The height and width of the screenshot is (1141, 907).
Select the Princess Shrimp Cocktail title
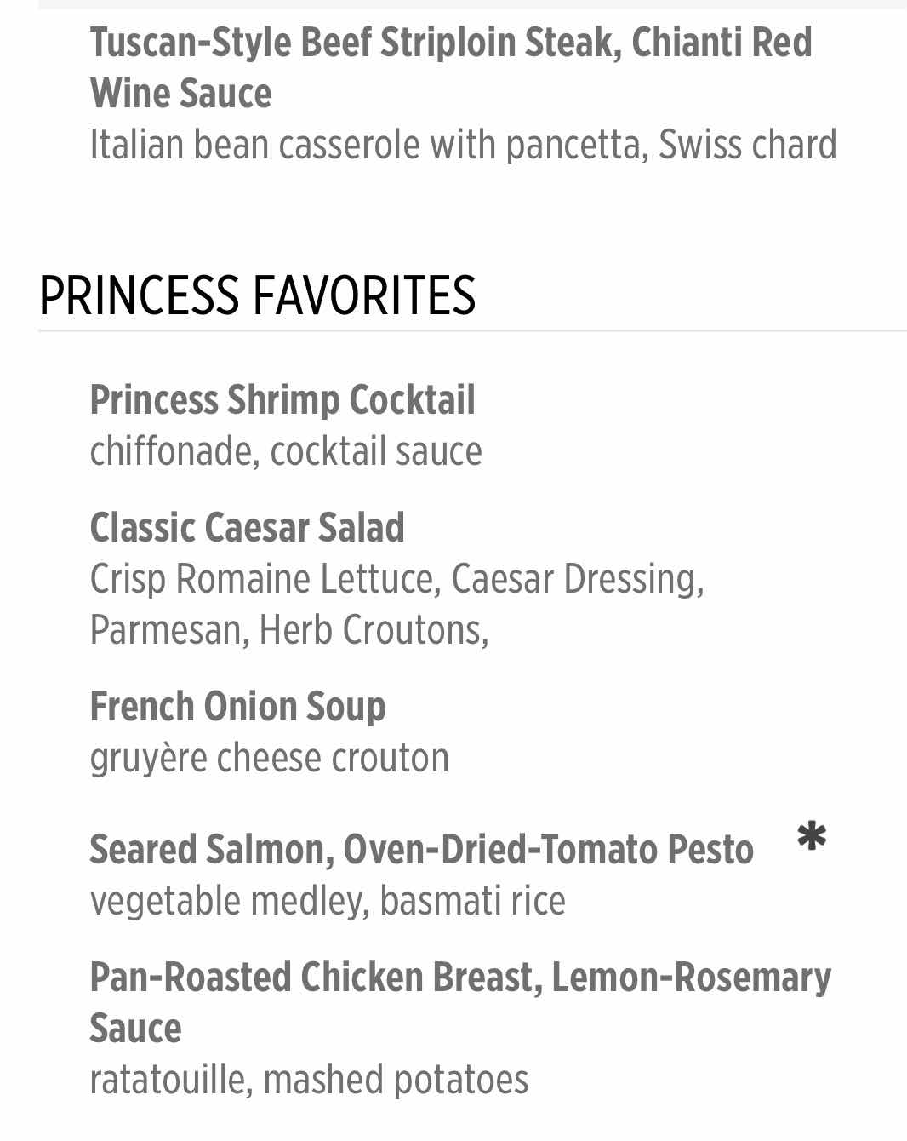click(282, 400)
